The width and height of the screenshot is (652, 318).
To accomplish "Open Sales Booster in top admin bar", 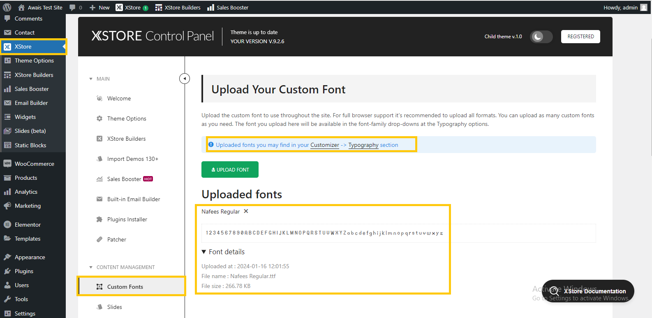I will pos(228,7).
